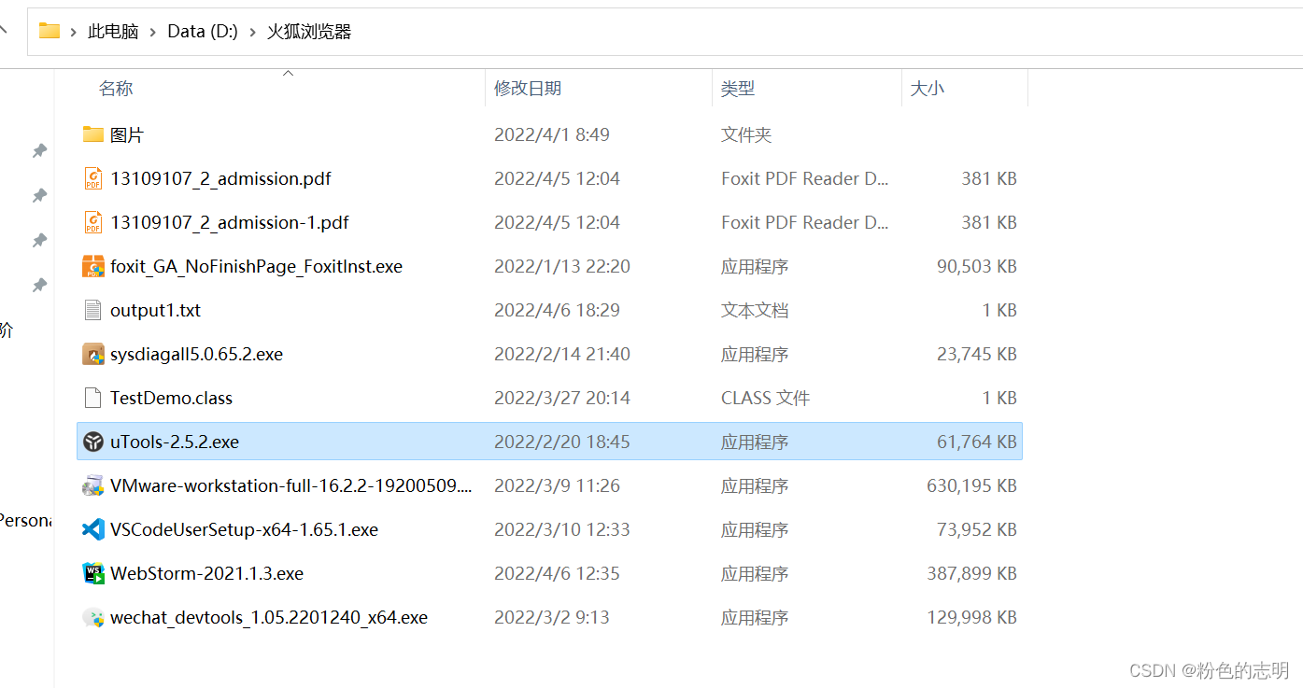Select the 图片 folder name
Viewport: 1303px width, 688px height.
(x=127, y=134)
